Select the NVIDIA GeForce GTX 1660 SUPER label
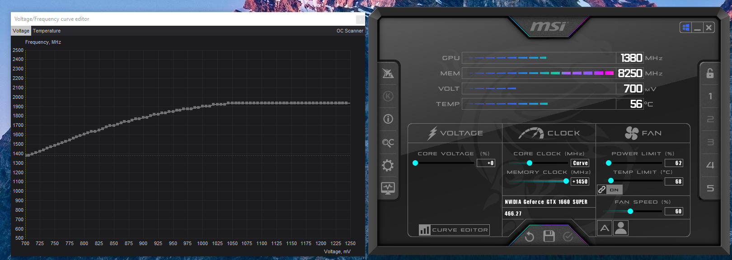 546,202
